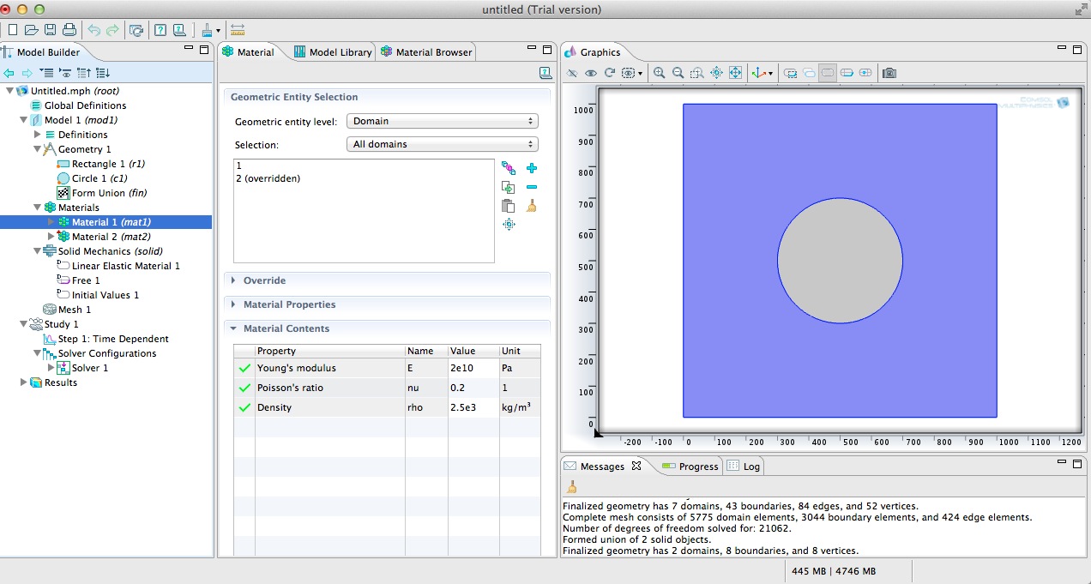The image size is (1091, 584).
Task: Toggle the Select Domains mode button
Action: (827, 74)
